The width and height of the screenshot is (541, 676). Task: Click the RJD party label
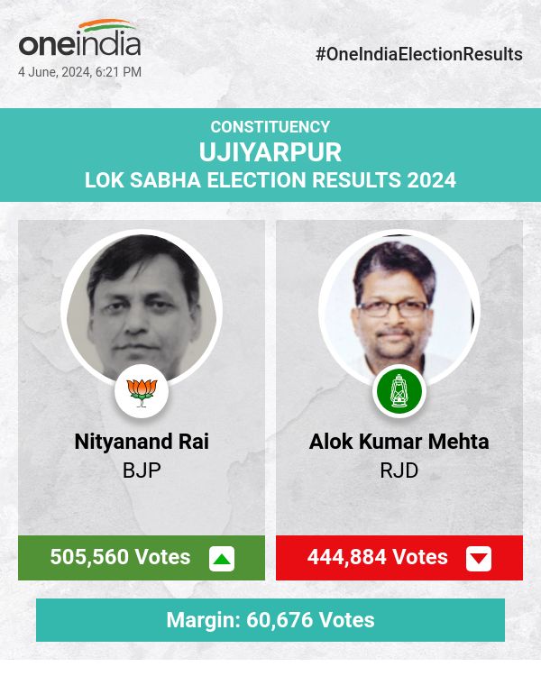pyautogui.click(x=399, y=470)
